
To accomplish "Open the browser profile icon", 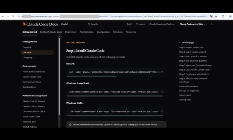I will pos(230,16).
